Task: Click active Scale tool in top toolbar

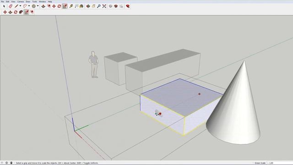Action: (65, 6)
